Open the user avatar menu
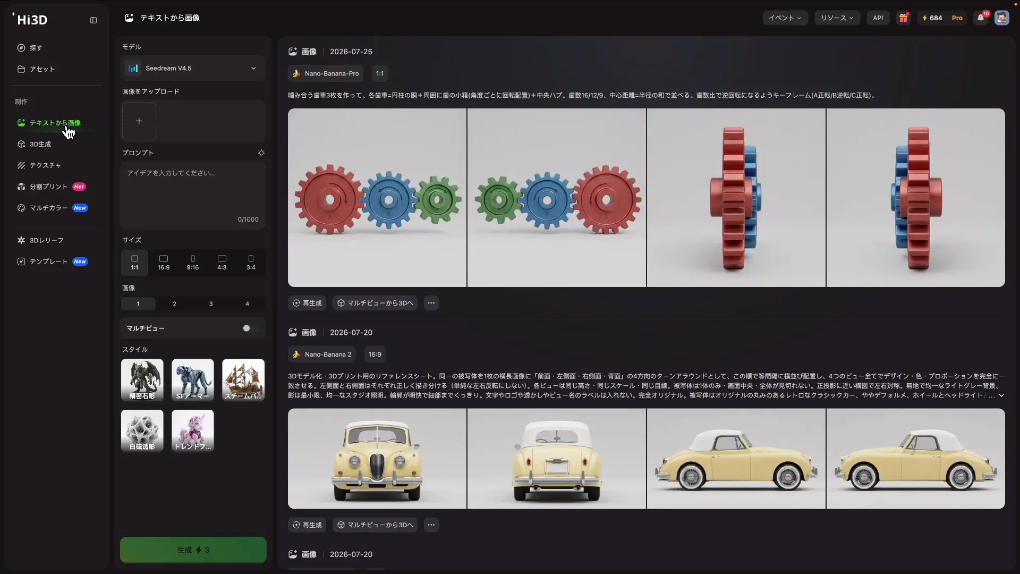The image size is (1020, 574). click(1002, 18)
